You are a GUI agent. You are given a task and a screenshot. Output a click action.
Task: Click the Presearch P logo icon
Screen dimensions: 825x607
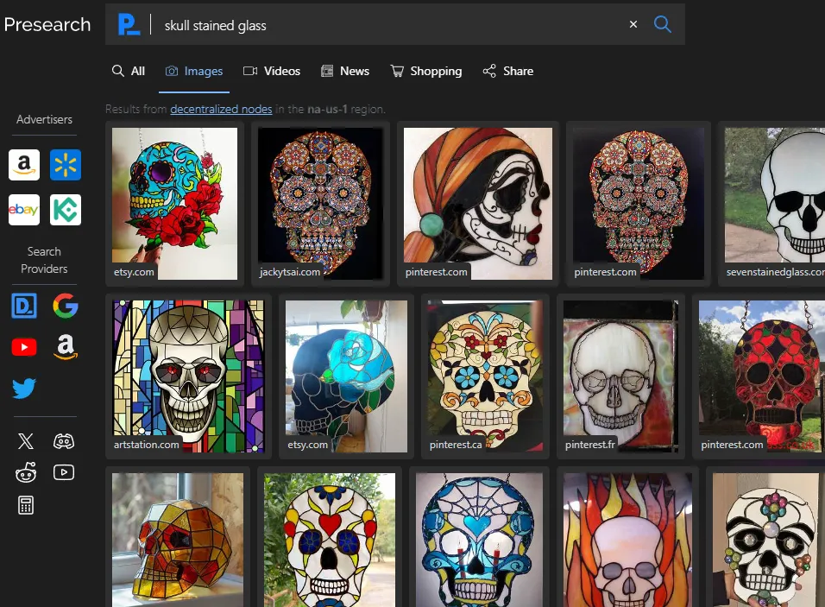pyautogui.click(x=129, y=24)
